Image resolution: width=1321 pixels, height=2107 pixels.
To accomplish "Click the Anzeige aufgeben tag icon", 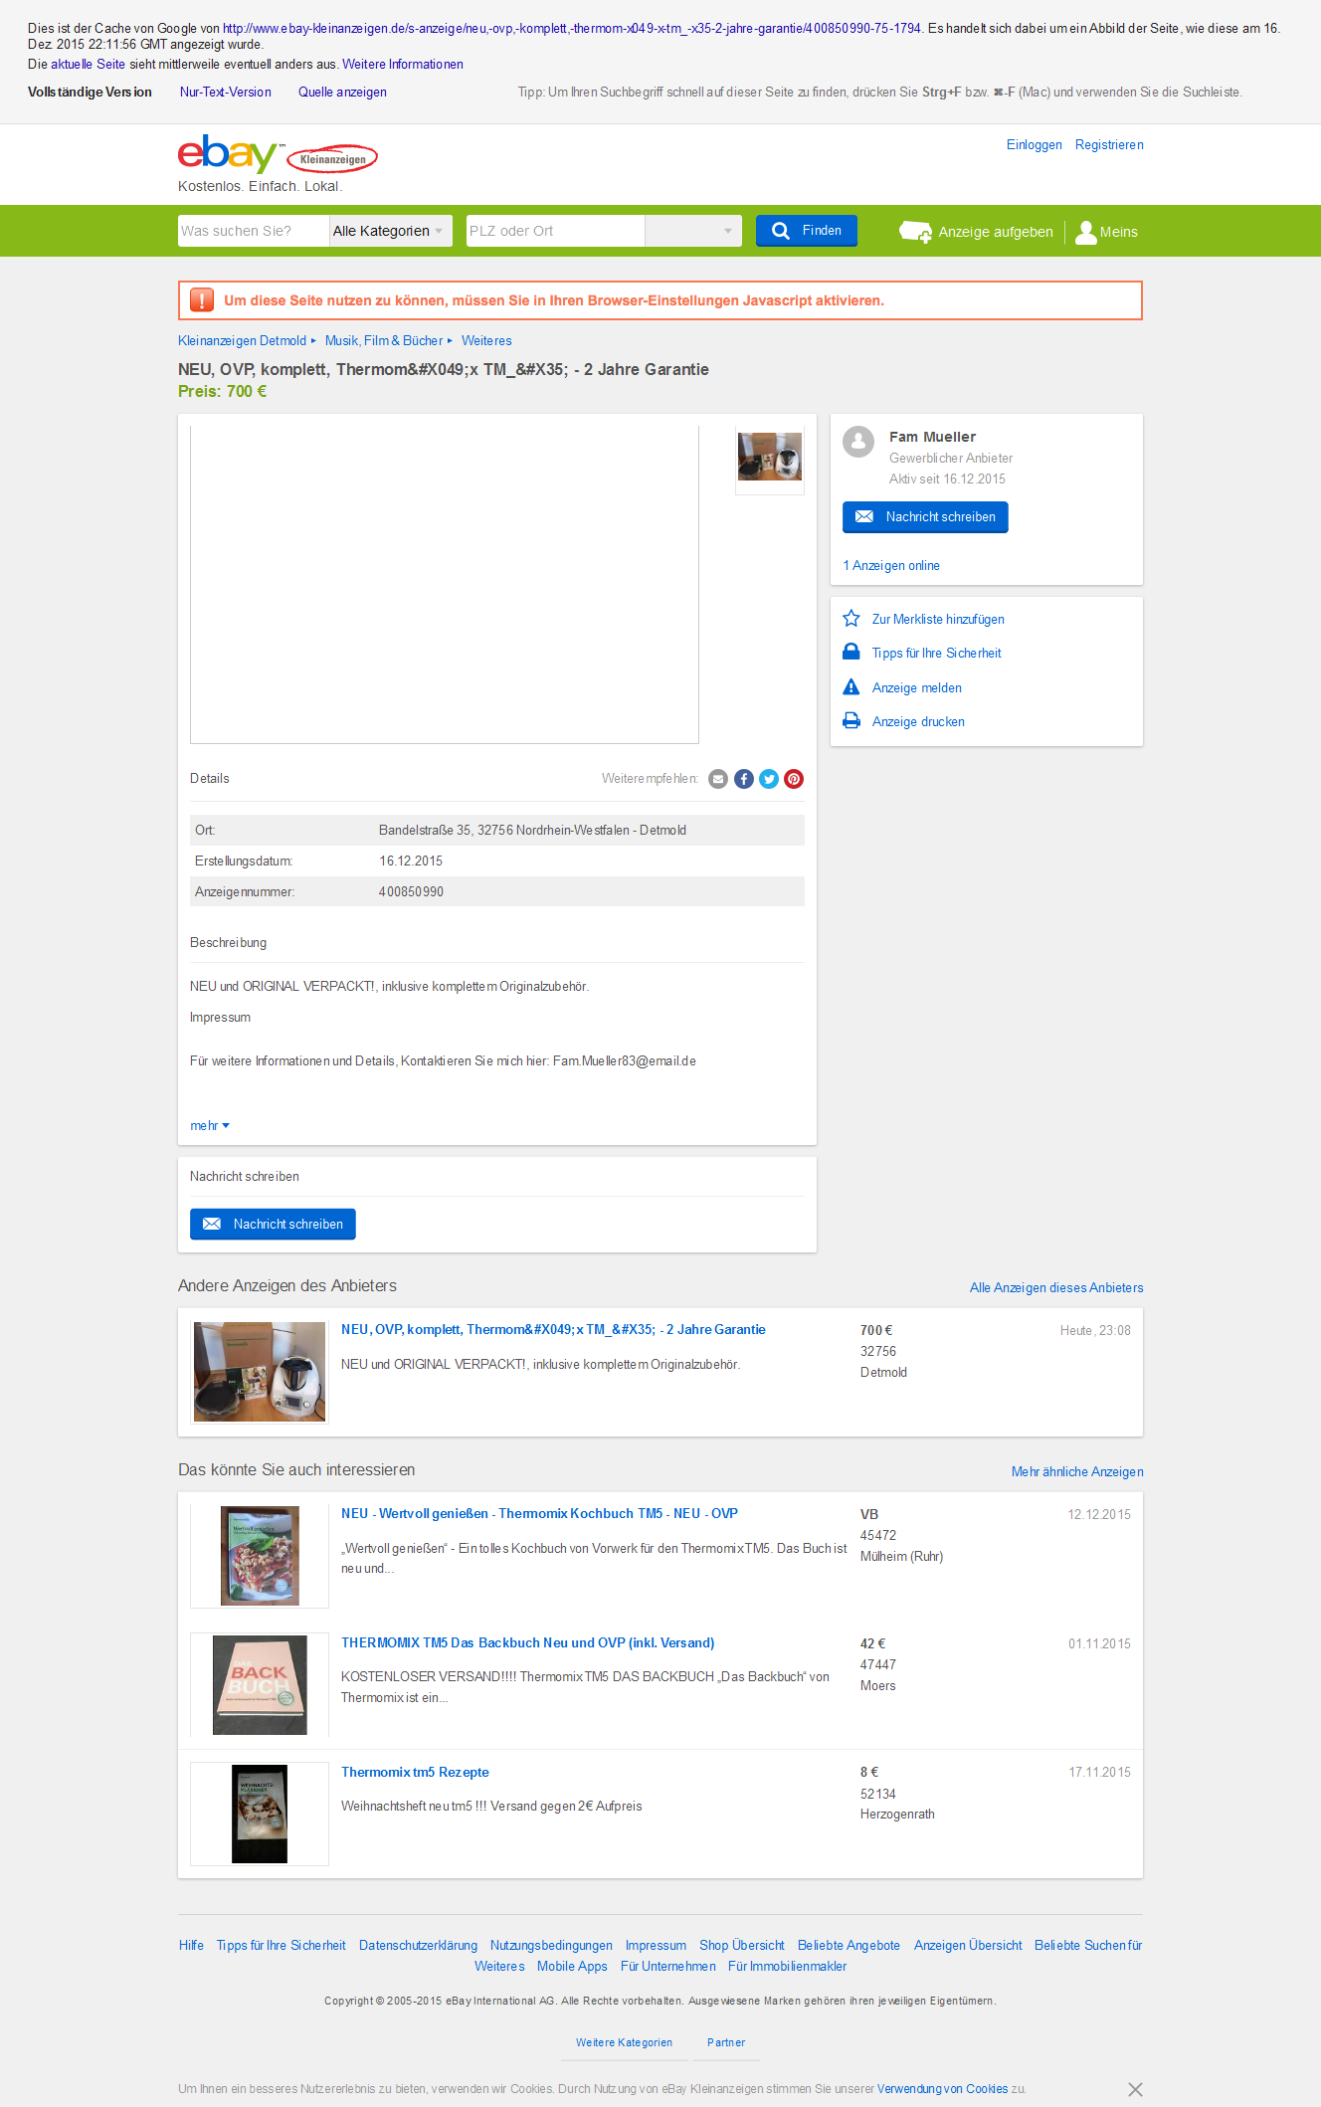I will 915,232.
